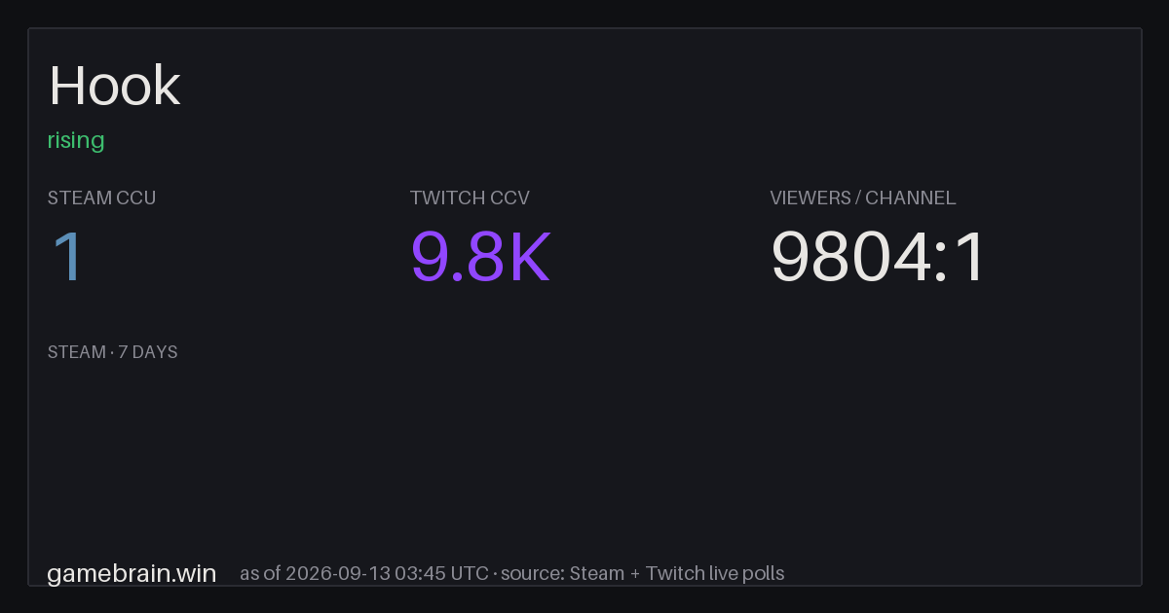This screenshot has width=1169, height=613.
Task: Click the words as of in the footer
Action: point(260,573)
